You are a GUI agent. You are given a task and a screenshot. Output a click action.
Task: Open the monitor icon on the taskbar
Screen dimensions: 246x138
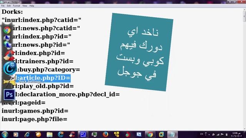point(94,135)
